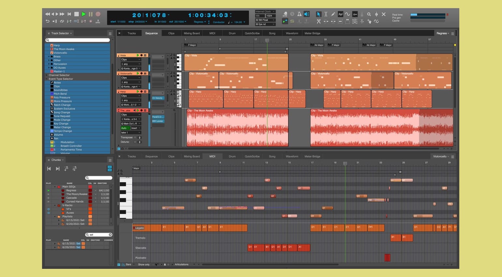Viewport: 502px width, 277px height.
Task: Open the take 1 dropdown
Action: pyautogui.click(x=131, y=133)
